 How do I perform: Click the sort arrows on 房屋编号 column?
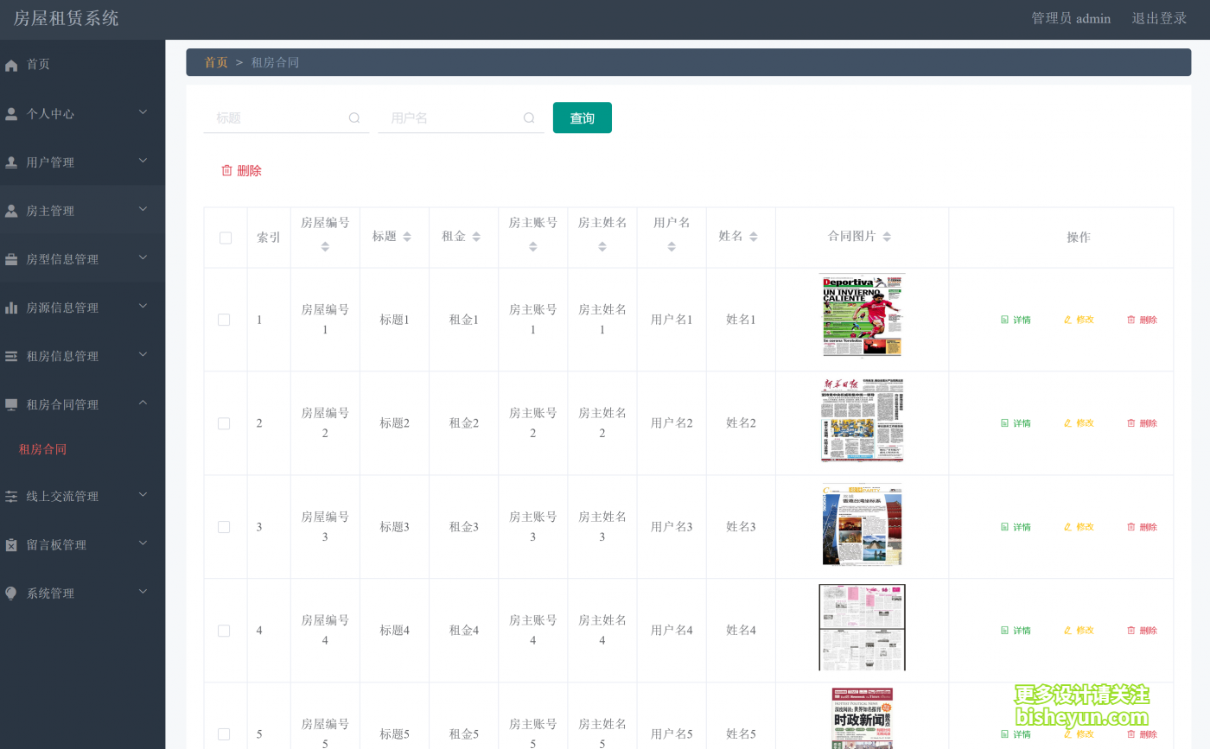click(x=325, y=247)
